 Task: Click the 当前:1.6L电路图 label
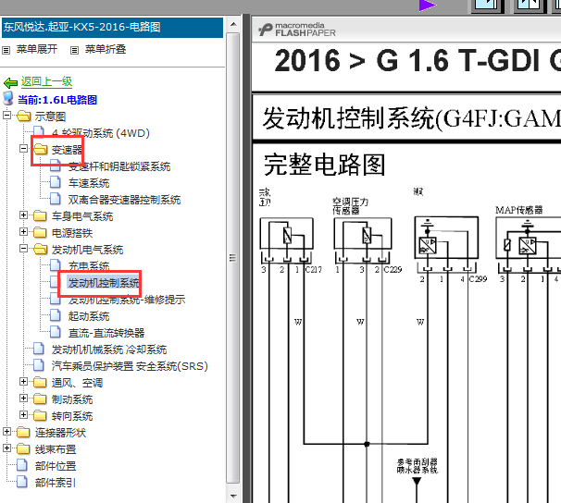[x=57, y=100]
